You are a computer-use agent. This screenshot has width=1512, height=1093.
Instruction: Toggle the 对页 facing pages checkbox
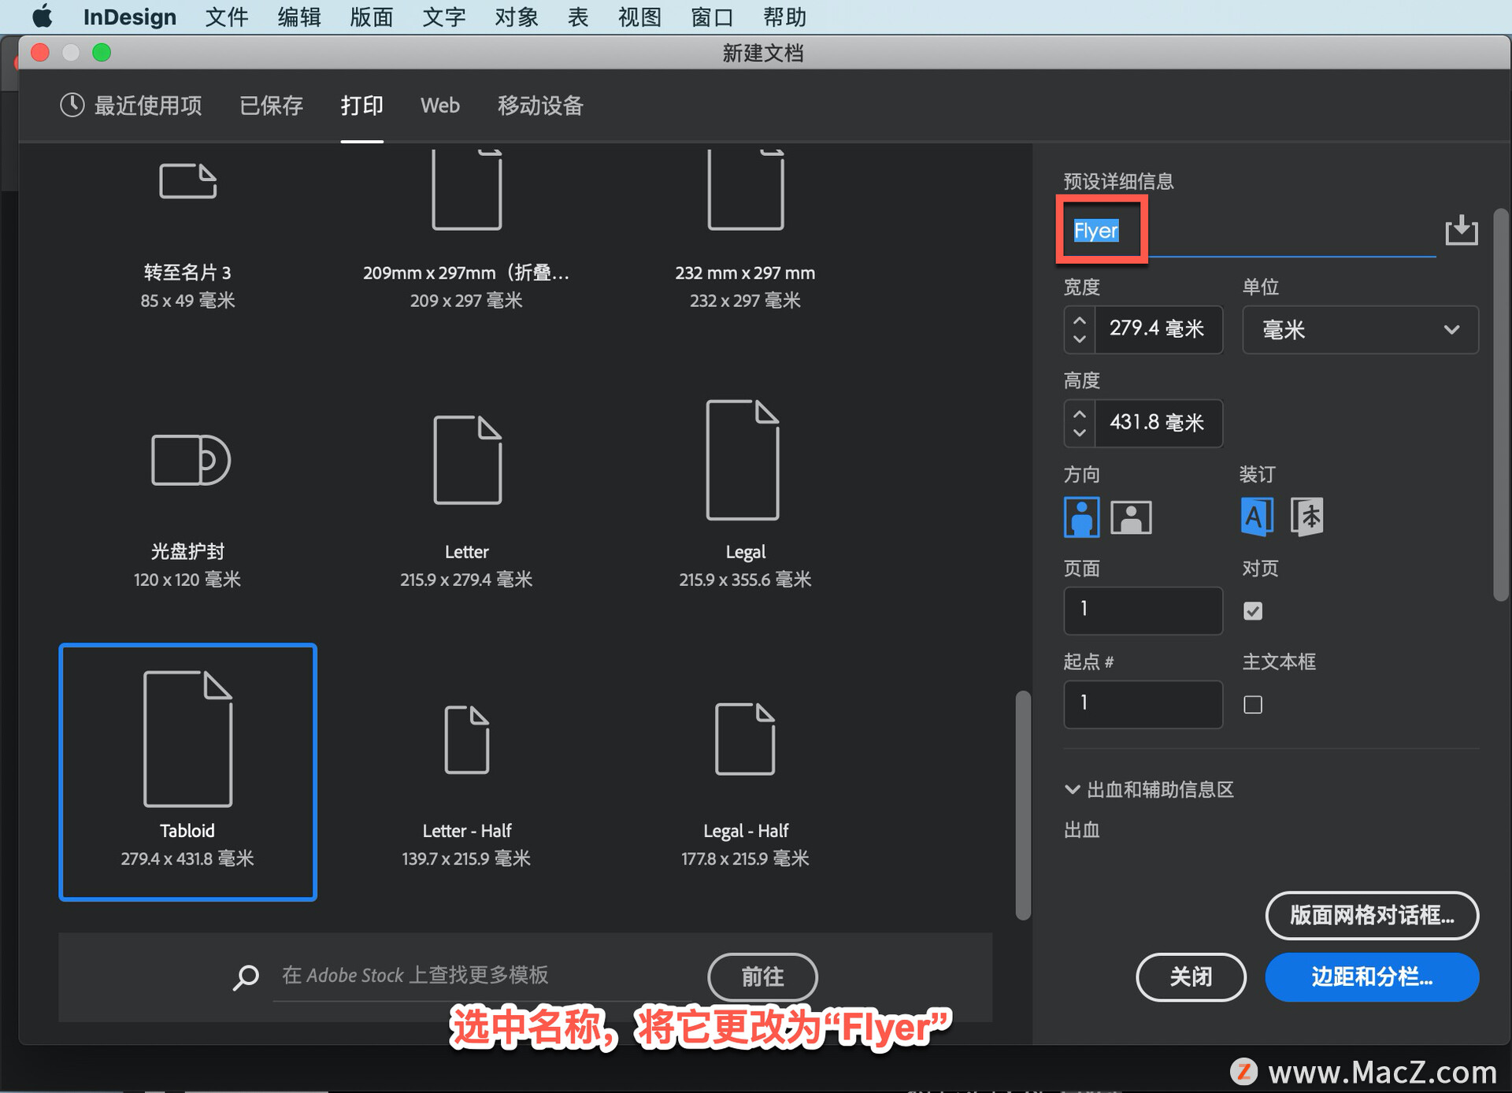click(1252, 611)
